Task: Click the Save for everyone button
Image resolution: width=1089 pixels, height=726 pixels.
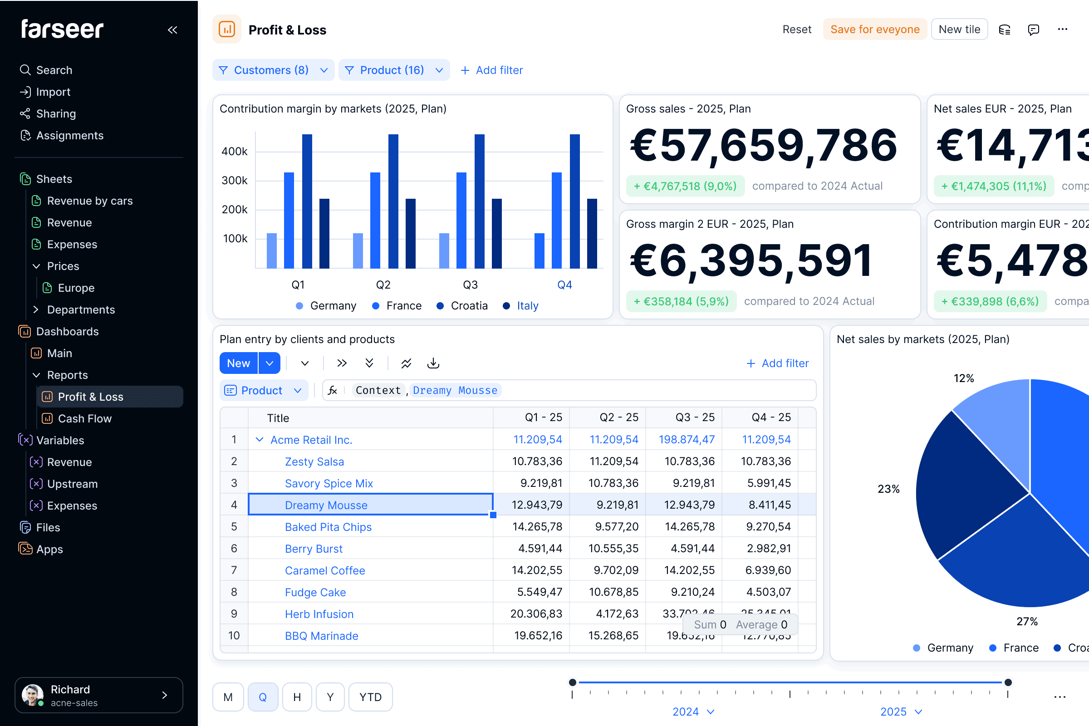Action: pos(875,29)
